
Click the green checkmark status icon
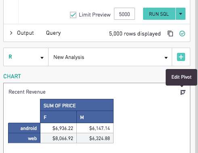point(182,34)
